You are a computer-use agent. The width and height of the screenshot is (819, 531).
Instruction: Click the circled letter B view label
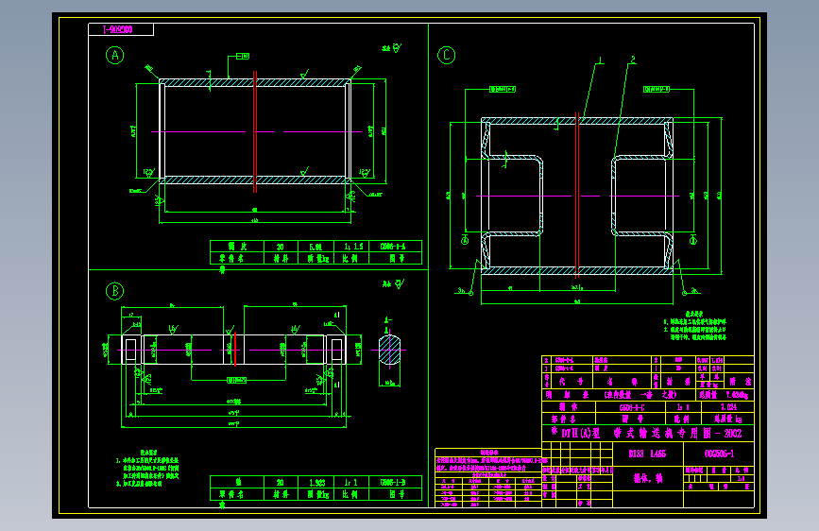coord(114,291)
